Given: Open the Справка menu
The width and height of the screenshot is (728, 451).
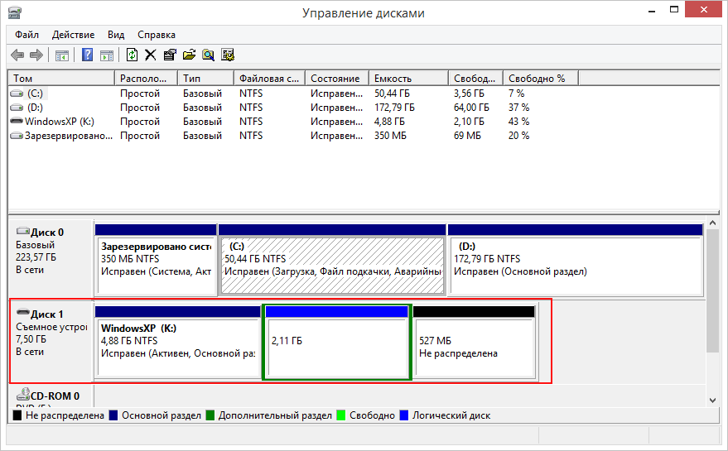Looking at the screenshot, I should pos(156,35).
